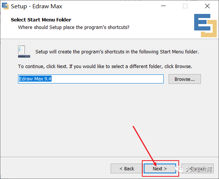The width and height of the screenshot is (219, 179).
Task: Click the 'Select Start Menu Folder' heading
Action: click(41, 20)
